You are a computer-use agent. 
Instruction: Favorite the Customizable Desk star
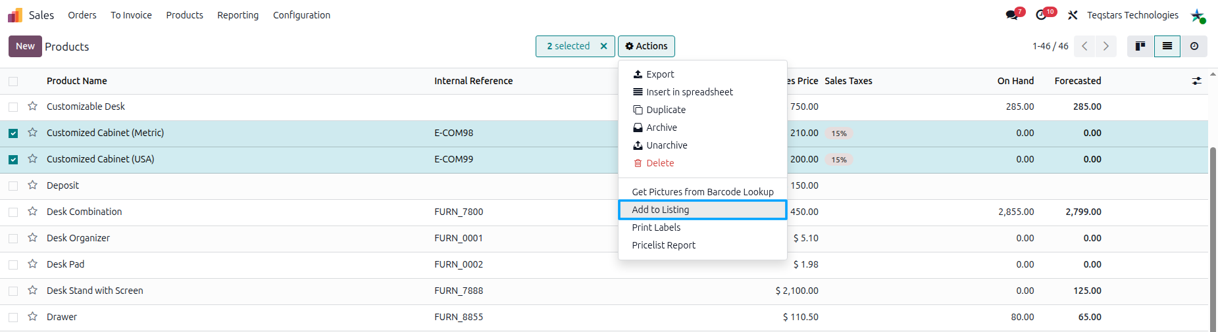click(32, 106)
